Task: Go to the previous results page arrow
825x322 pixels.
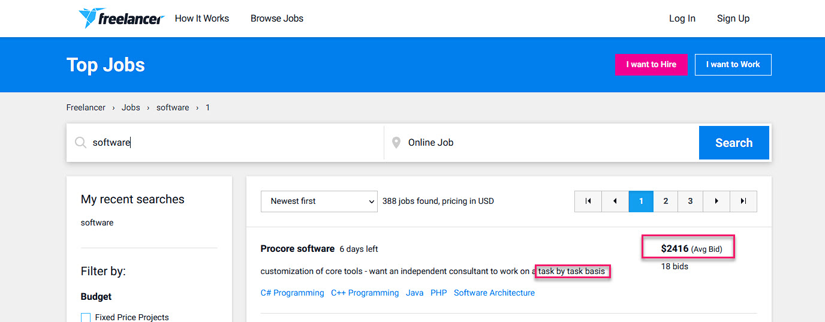Action: (615, 201)
